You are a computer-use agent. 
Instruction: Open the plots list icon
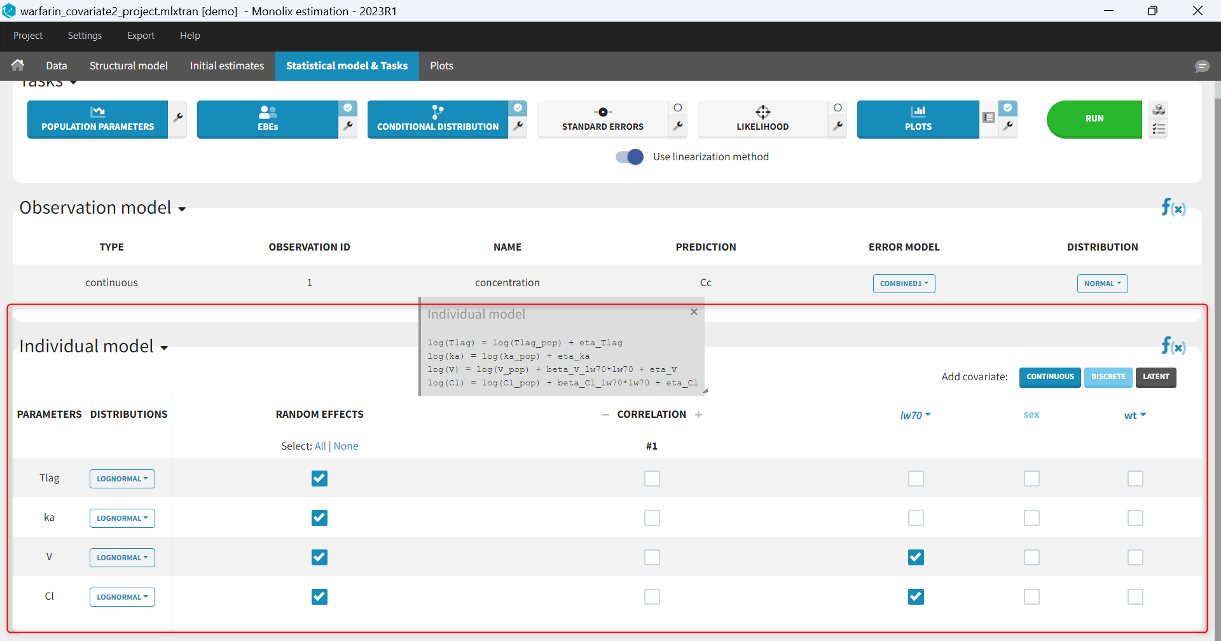coord(988,118)
